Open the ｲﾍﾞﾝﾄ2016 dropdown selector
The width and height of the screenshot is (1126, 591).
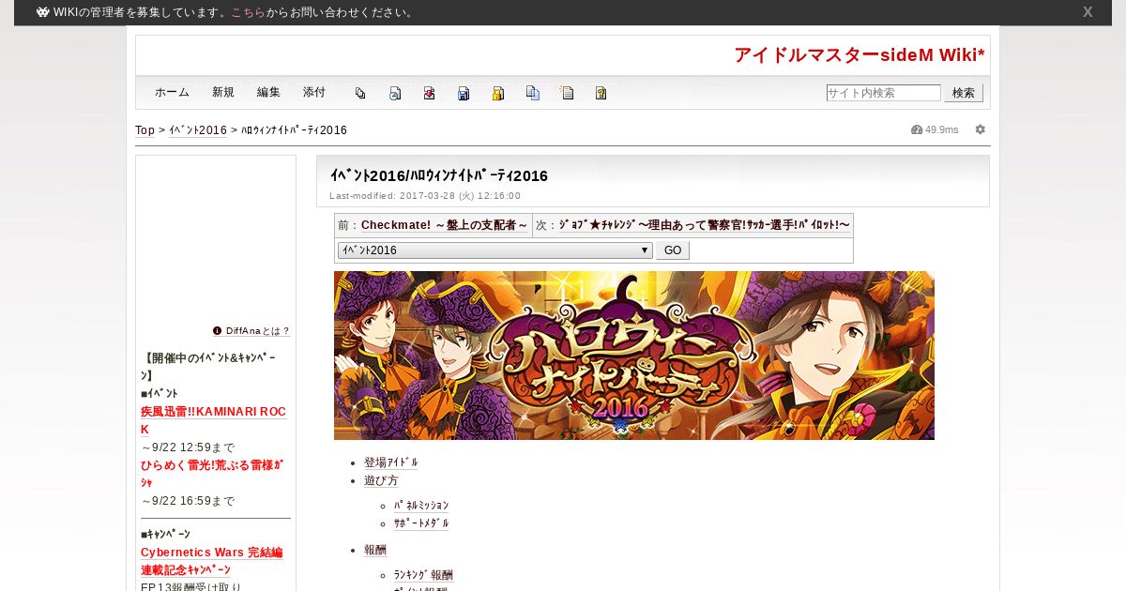(x=495, y=250)
